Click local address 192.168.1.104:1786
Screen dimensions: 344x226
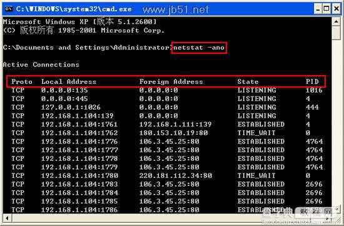(79, 210)
